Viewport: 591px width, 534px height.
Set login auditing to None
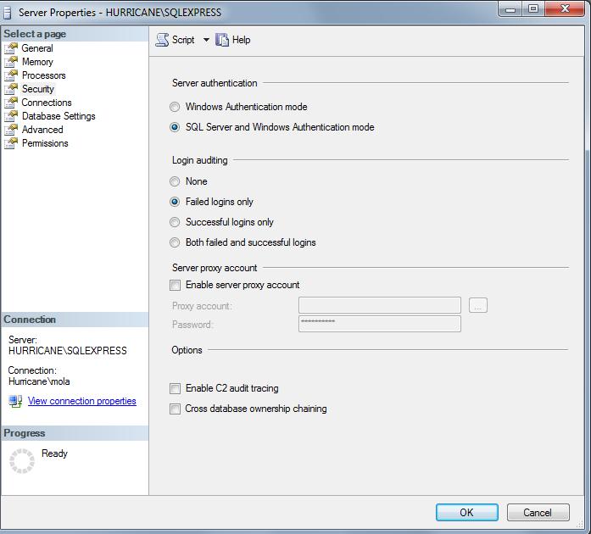coord(175,181)
